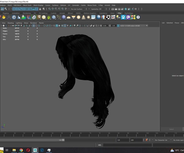Screen dimensions: 184x153
Task: Open the dropdown arrow left of Symmetry
Action: [89, 9]
